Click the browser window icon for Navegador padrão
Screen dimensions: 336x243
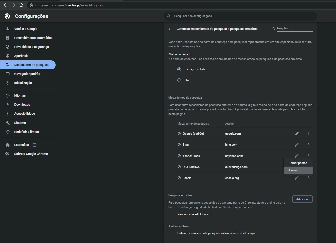click(x=8, y=74)
